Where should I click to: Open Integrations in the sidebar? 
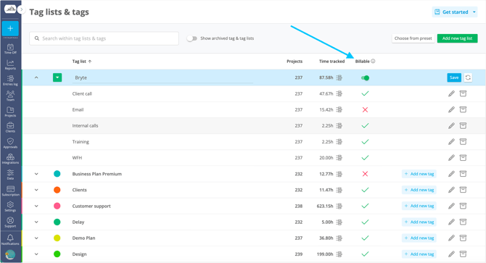[x=10, y=159]
